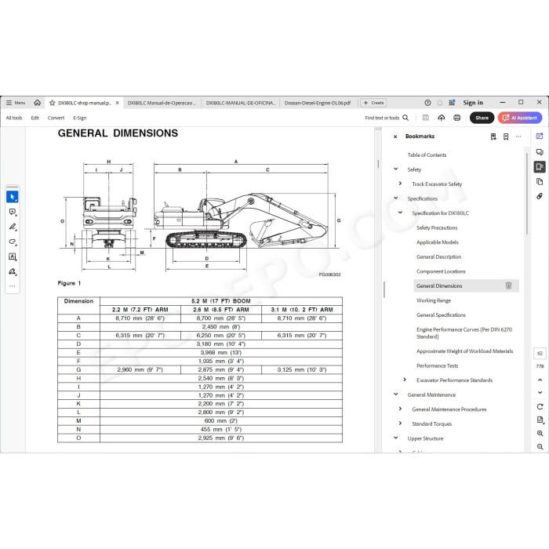Open the Menu hamburger button
549x549 pixels.
(16, 103)
